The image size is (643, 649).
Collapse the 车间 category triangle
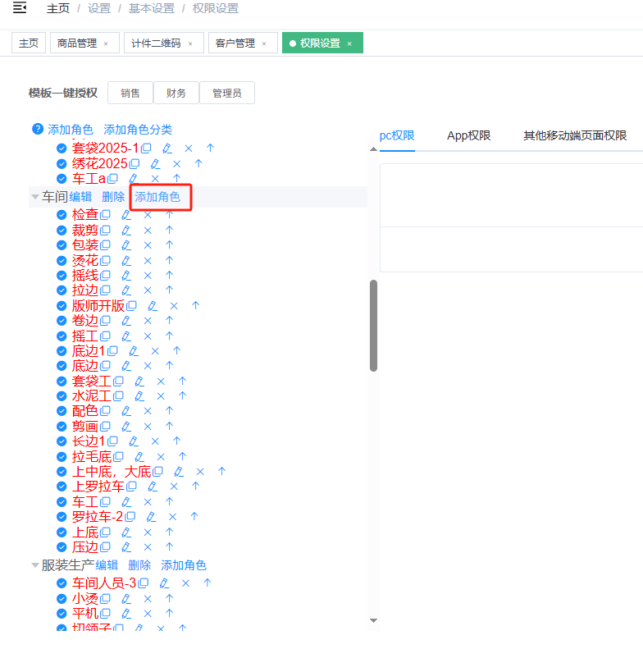tap(35, 197)
